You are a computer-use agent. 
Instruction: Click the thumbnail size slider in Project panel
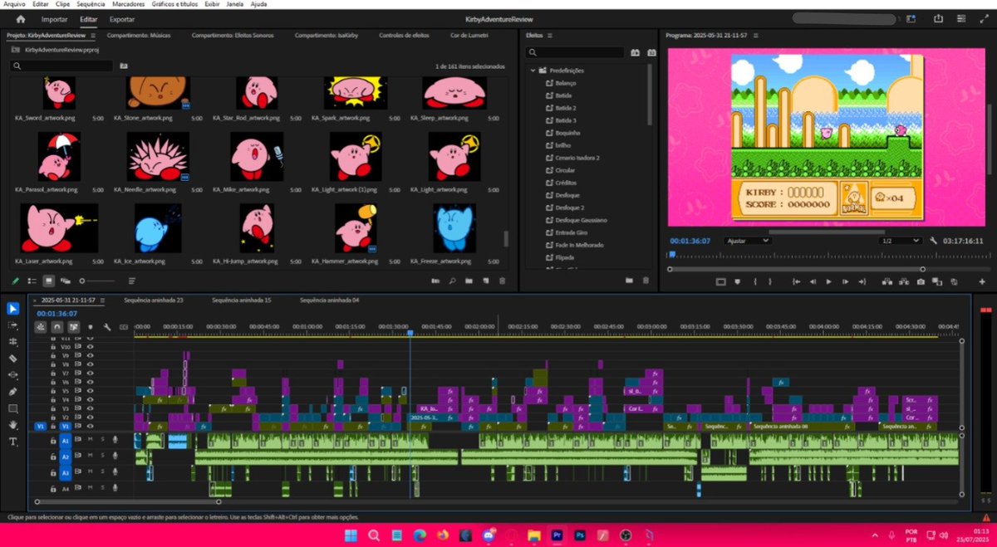(97, 281)
